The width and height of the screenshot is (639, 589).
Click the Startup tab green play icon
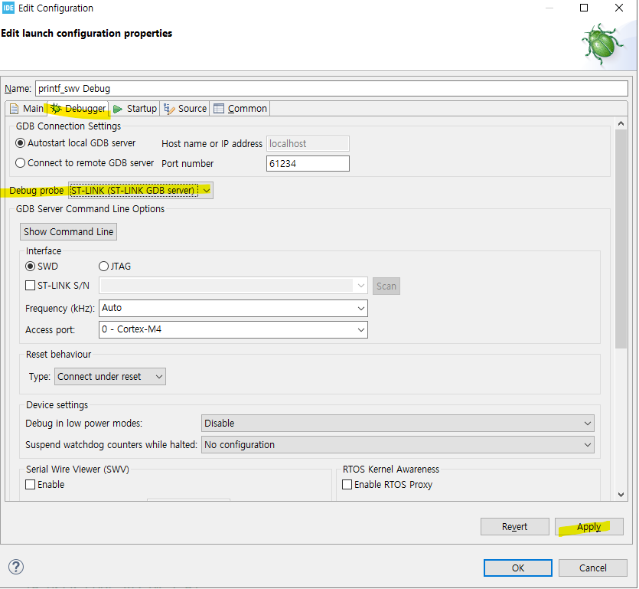[x=118, y=109]
